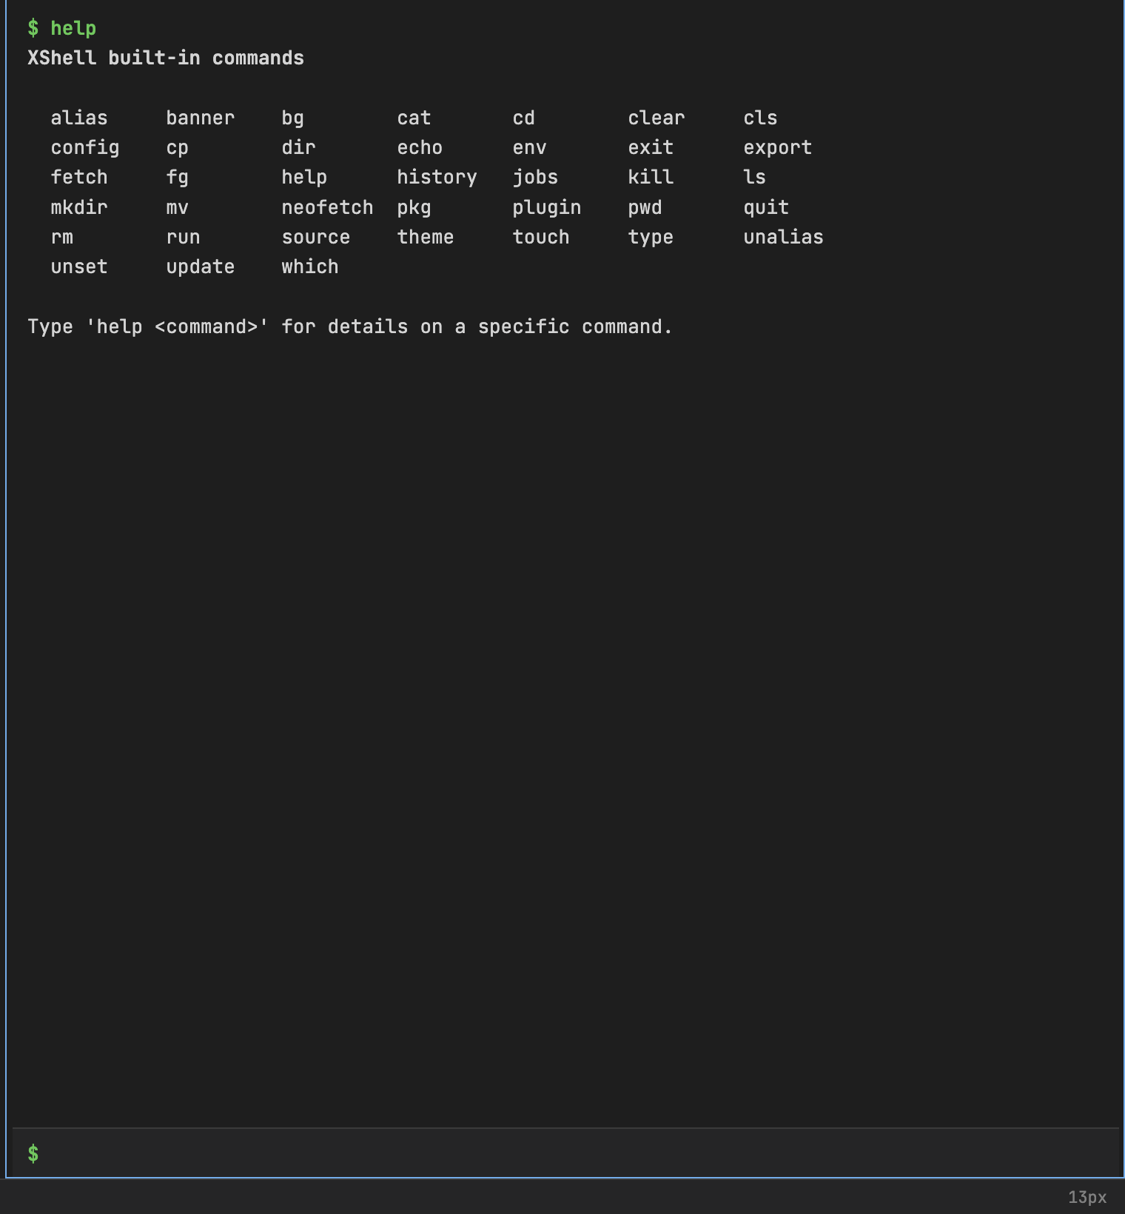This screenshot has height=1214, width=1125.
Task: Click the 'mv' command name
Action: pos(178,208)
